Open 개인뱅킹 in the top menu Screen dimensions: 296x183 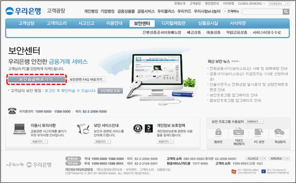[x=91, y=12]
